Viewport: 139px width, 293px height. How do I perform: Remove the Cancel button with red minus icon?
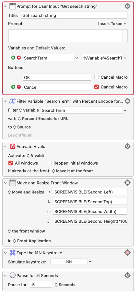tap(18, 87)
